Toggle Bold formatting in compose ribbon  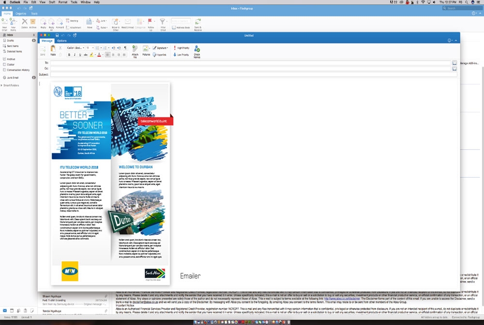pos(69,55)
